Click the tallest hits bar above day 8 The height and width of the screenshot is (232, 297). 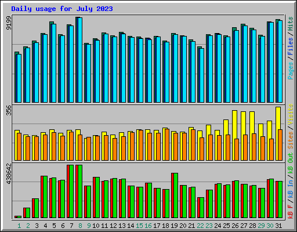coord(77,60)
